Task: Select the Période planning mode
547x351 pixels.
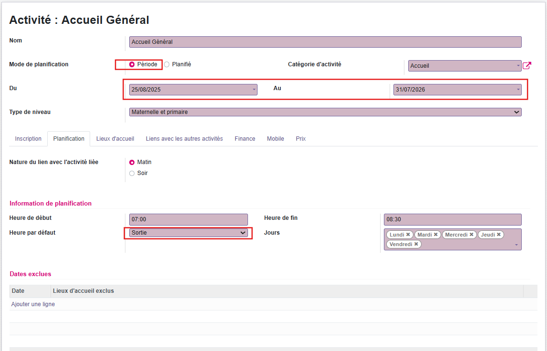Action: click(x=132, y=64)
